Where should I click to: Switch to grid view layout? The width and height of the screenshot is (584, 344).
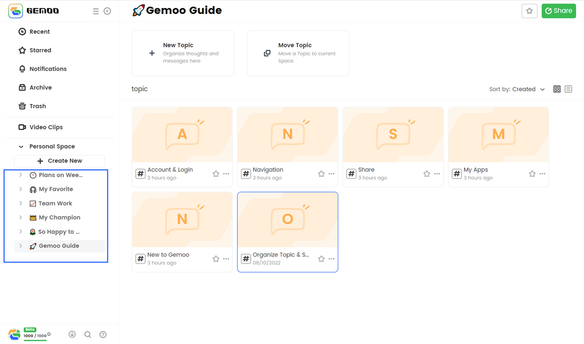(557, 89)
